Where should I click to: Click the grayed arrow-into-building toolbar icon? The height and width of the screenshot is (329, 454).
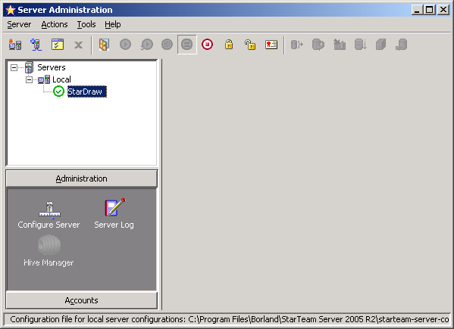click(x=340, y=45)
